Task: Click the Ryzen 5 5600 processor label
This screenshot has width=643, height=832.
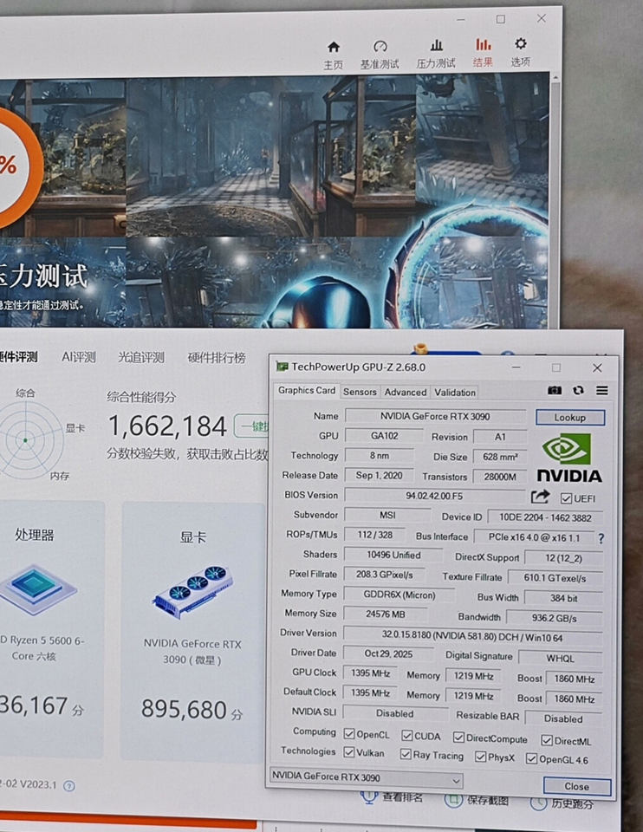Action: click(42, 648)
